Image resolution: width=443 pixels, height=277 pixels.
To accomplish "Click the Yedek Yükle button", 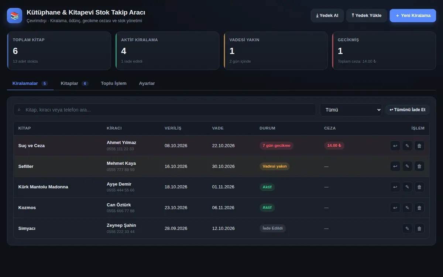I will click(x=367, y=16).
